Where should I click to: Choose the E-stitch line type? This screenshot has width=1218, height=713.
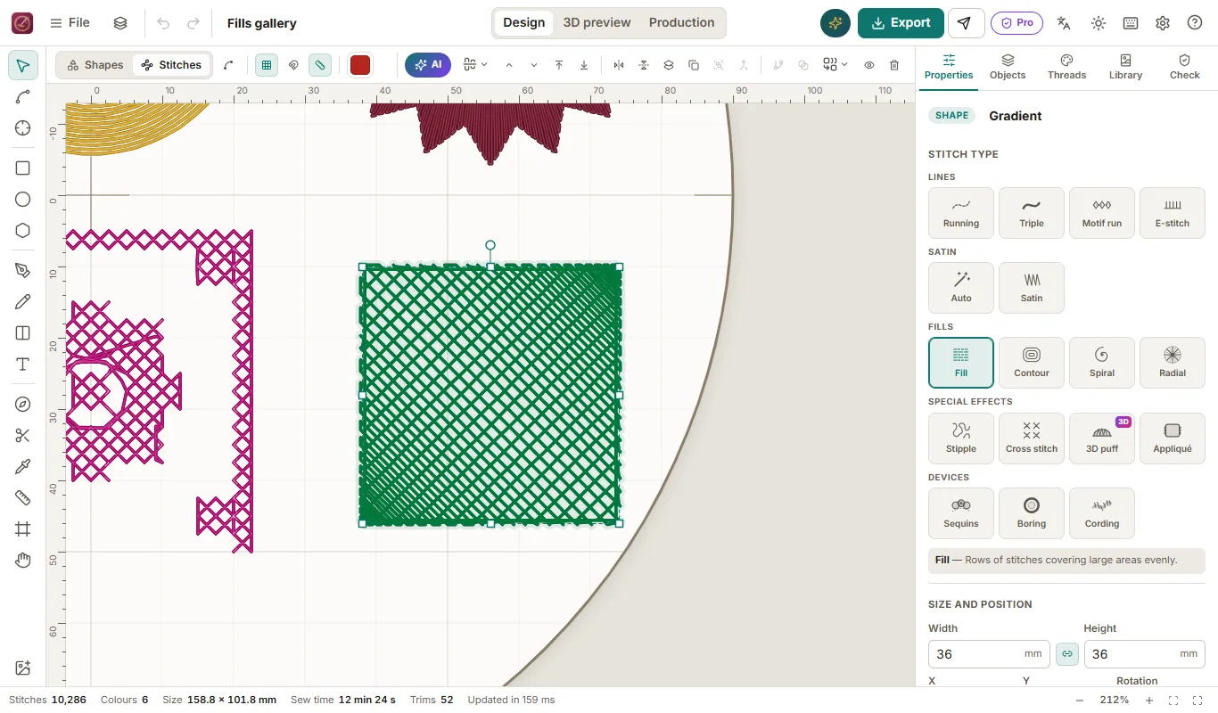pyautogui.click(x=1173, y=213)
